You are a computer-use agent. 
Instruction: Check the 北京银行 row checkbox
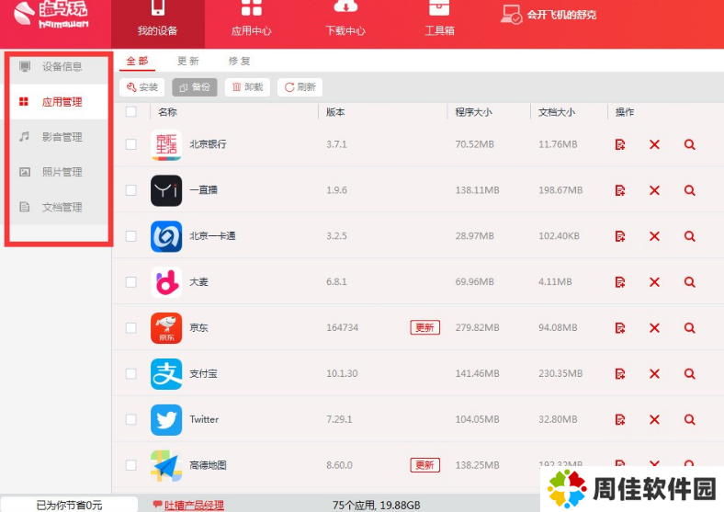pyautogui.click(x=131, y=144)
